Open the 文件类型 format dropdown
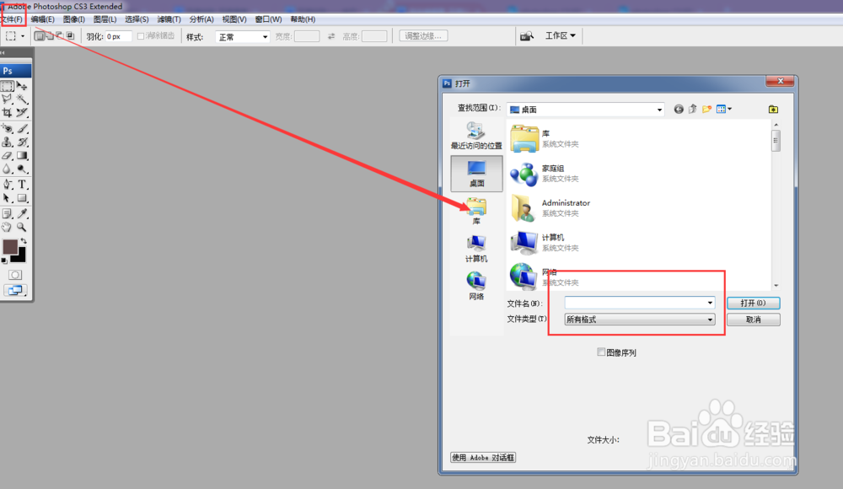Viewport: 843px width, 489px height. 640,320
